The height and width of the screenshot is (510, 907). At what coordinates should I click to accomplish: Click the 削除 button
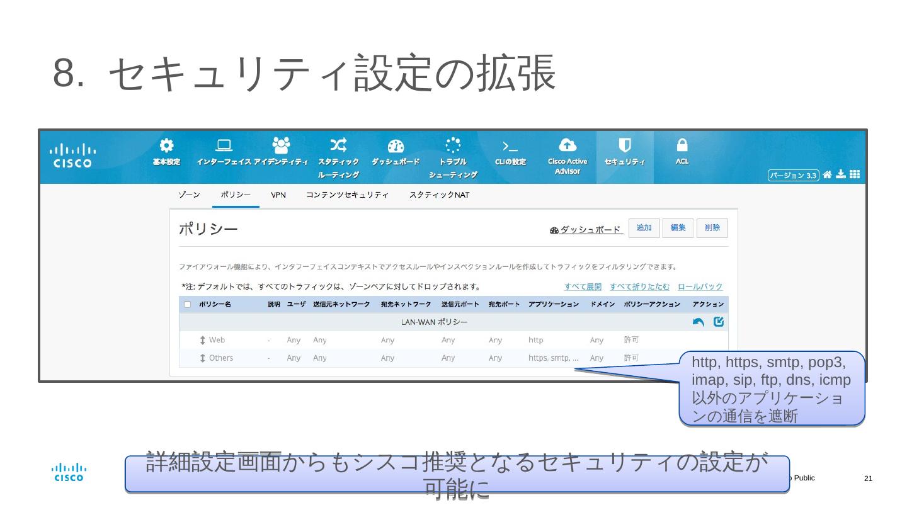pos(712,228)
